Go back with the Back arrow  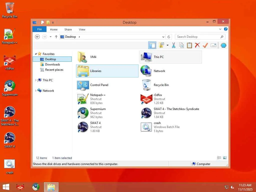click(37, 37)
